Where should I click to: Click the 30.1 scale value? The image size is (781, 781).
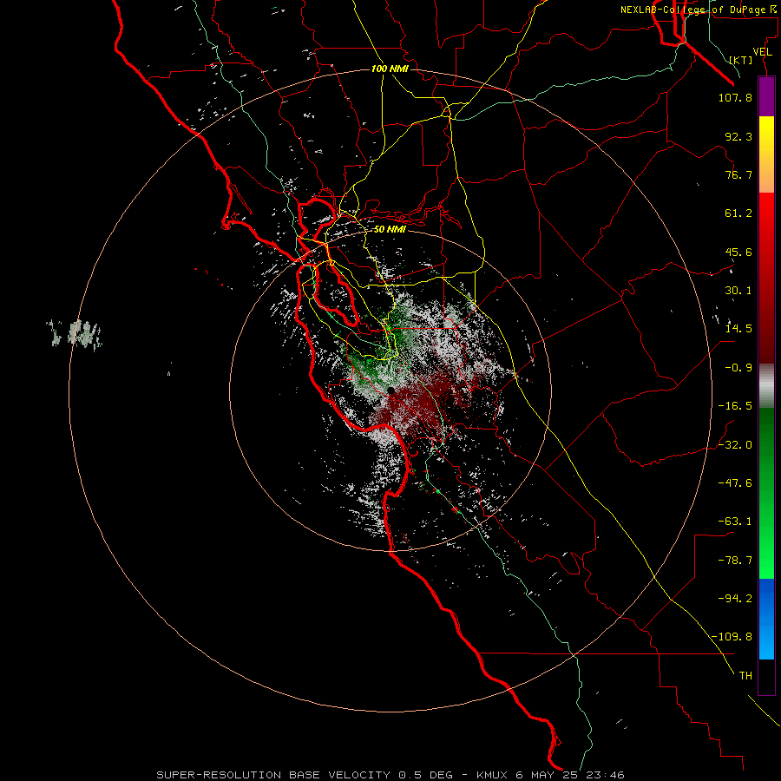(738, 291)
